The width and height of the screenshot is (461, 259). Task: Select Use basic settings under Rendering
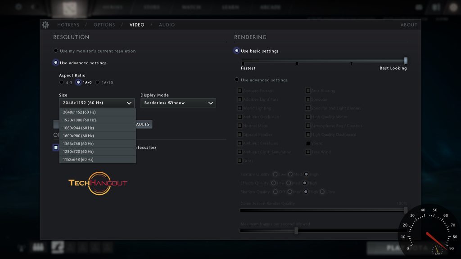tap(237, 50)
